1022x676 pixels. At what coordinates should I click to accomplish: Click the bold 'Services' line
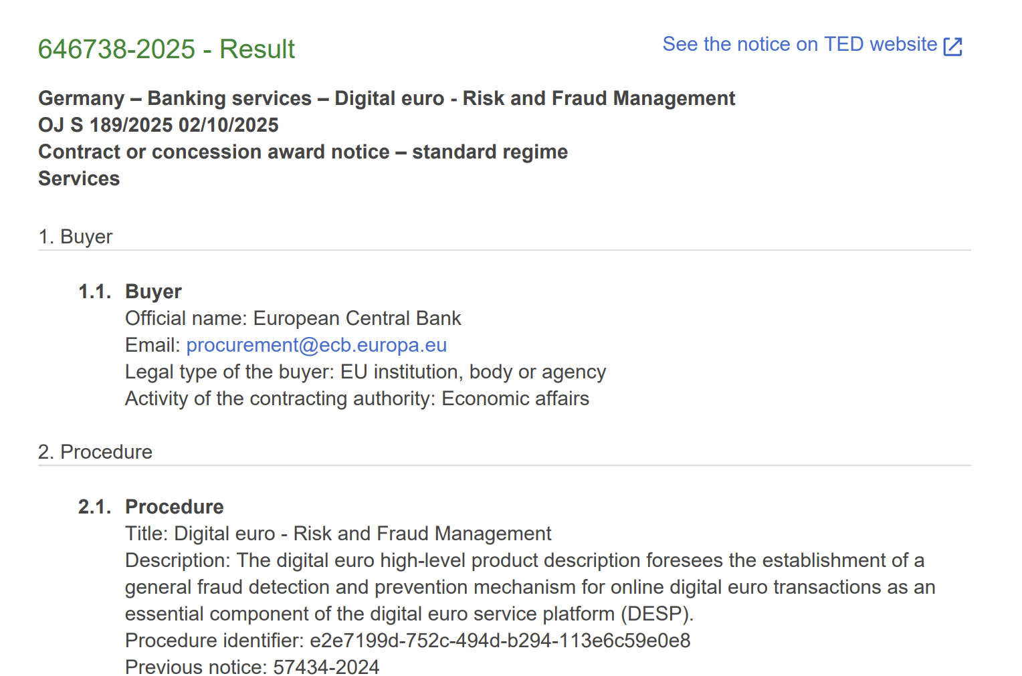pos(79,179)
